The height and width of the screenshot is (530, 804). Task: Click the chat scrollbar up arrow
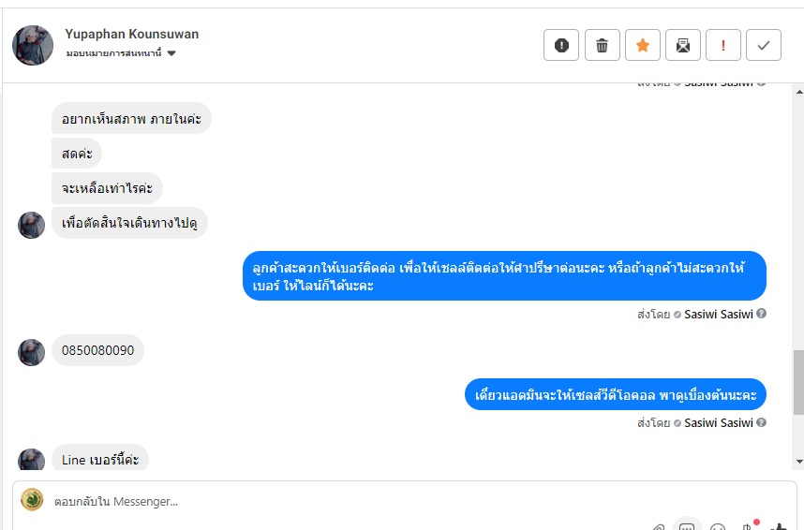pyautogui.click(x=799, y=92)
